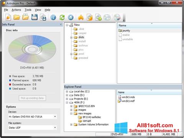The width and height of the screenshot is (184, 138).
Task: Save the project using the floppy icon
Action: [34, 17]
